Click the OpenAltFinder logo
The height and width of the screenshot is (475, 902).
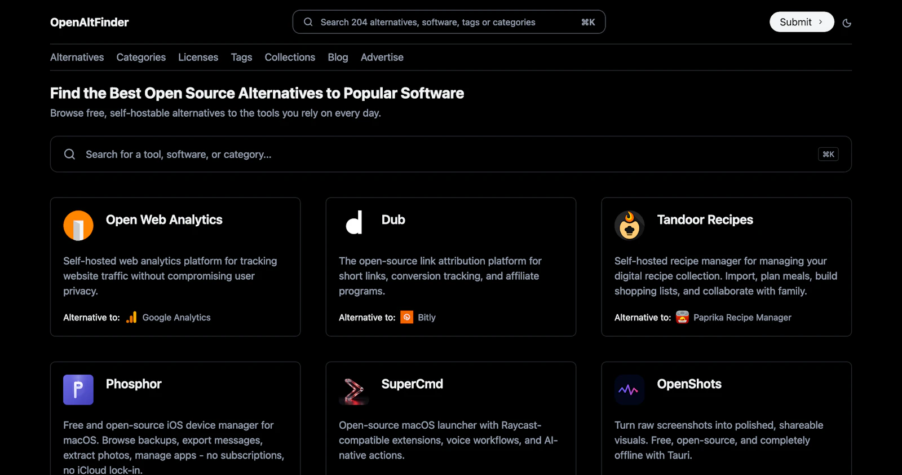[89, 23]
